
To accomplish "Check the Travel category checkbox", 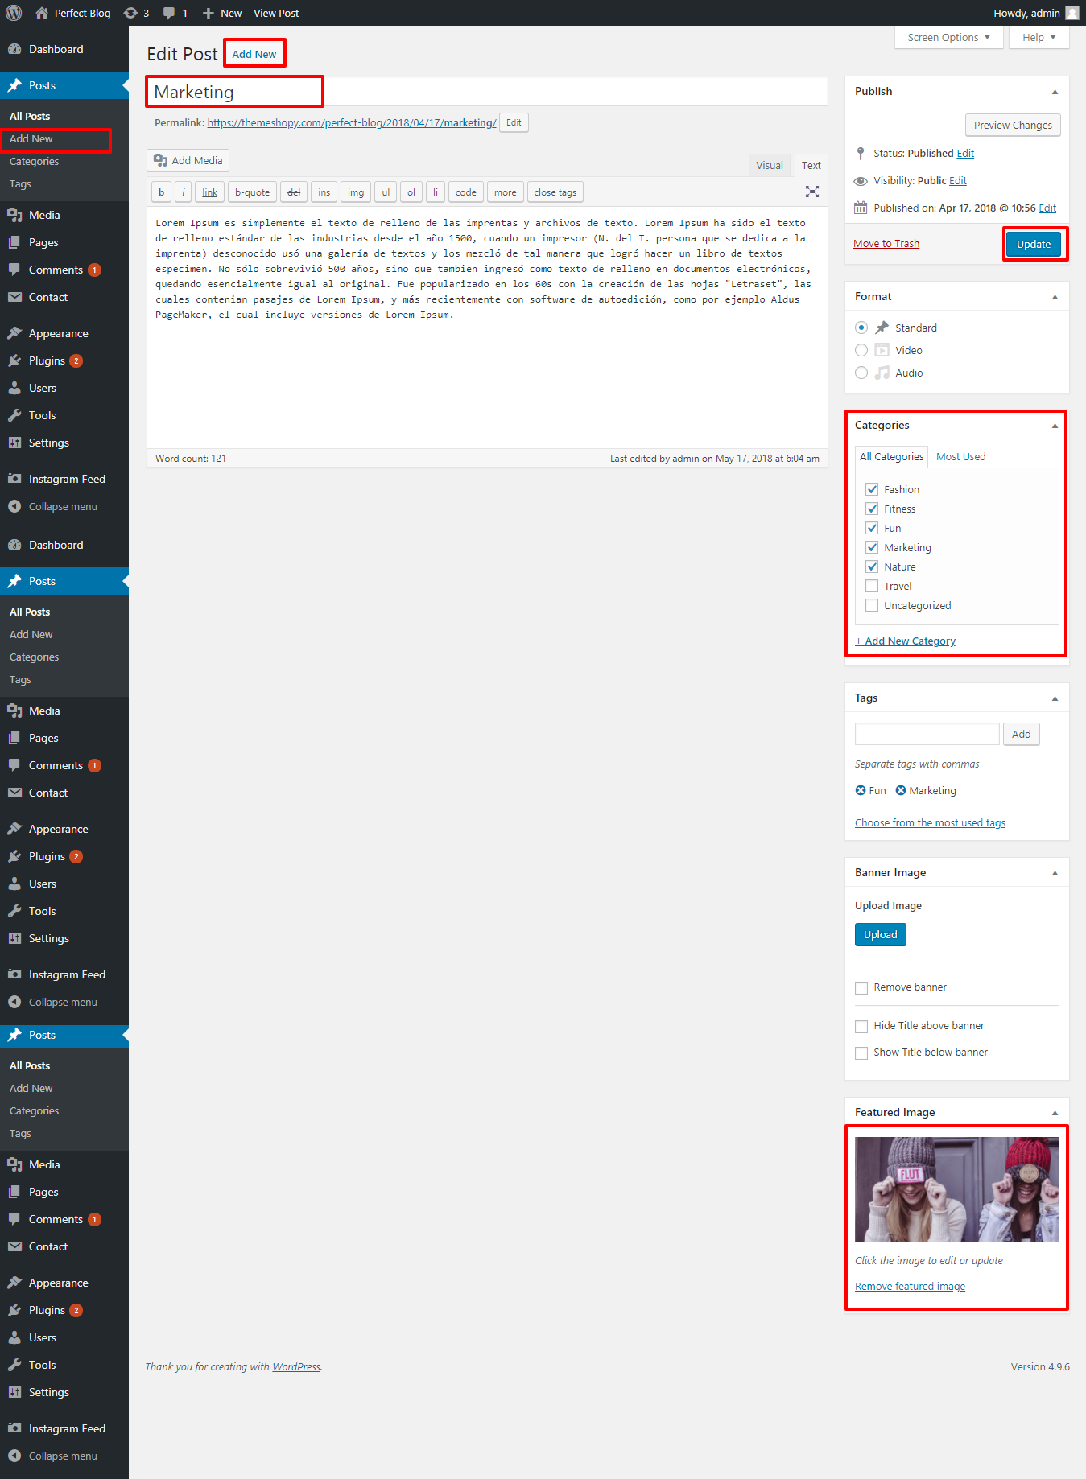I will 872,586.
